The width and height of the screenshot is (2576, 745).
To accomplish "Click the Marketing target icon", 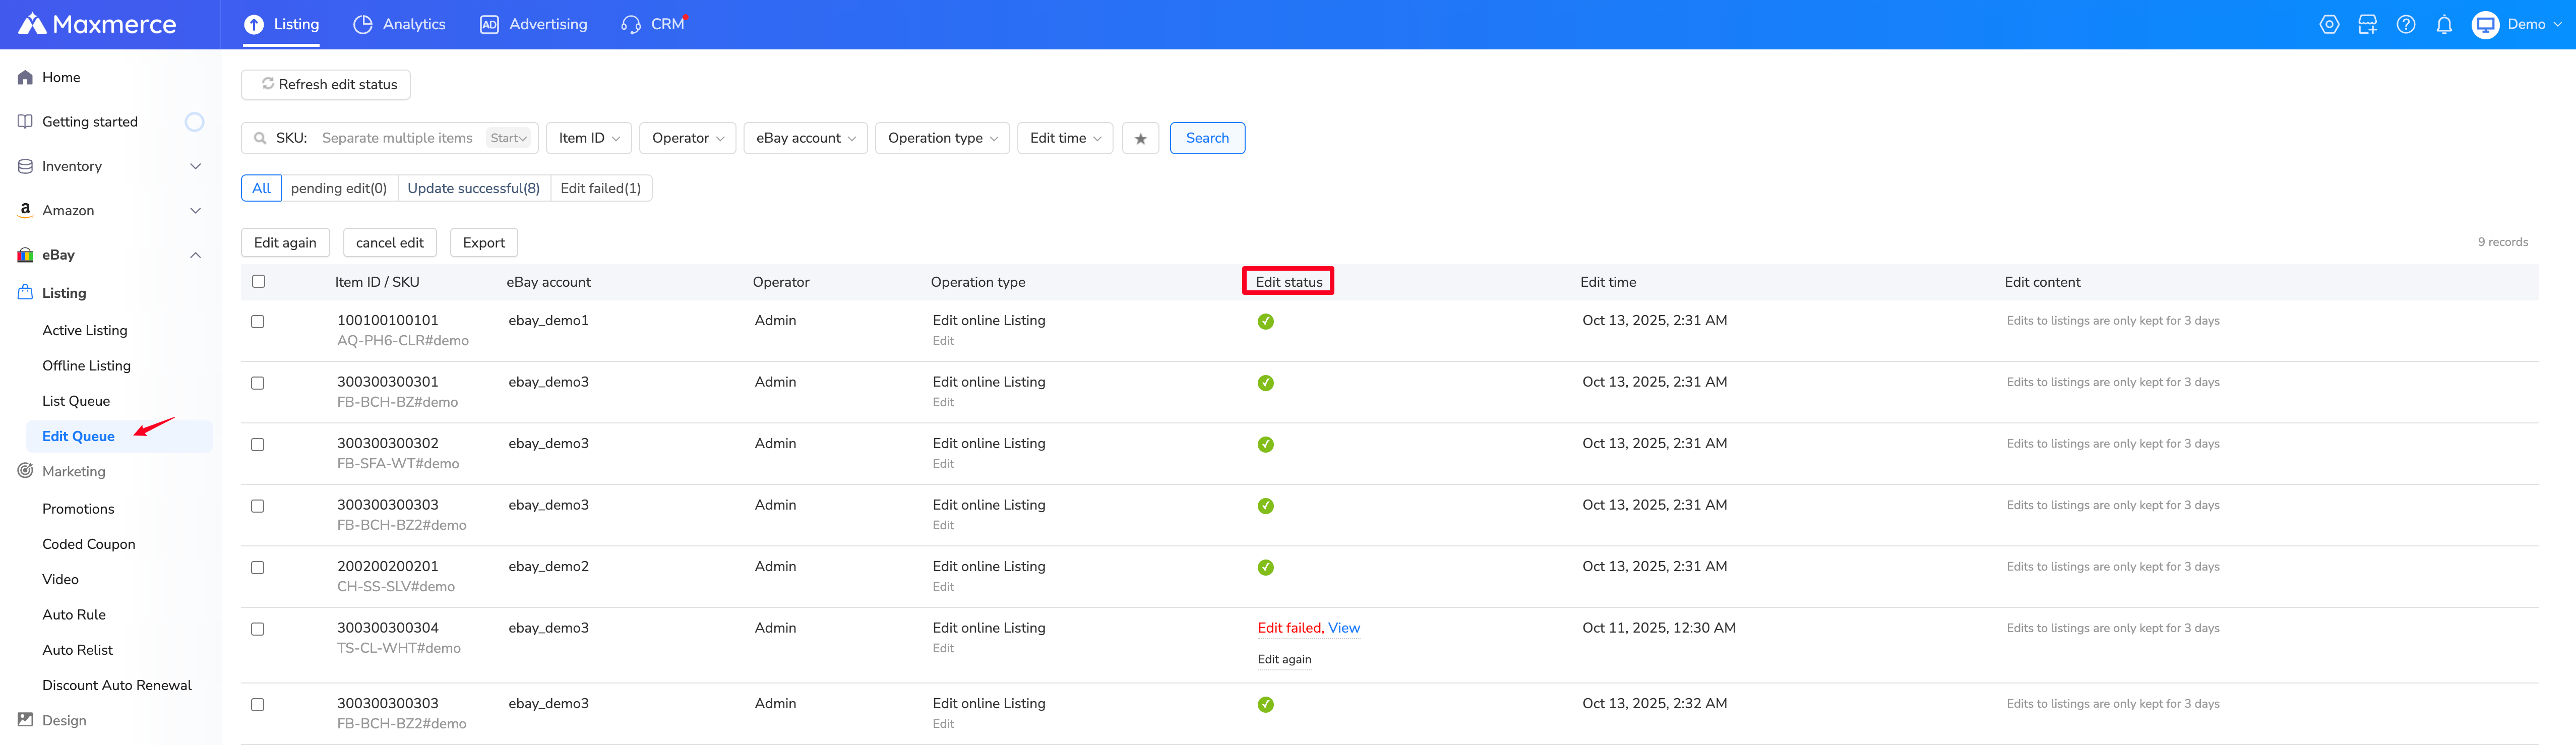I will 25,470.
